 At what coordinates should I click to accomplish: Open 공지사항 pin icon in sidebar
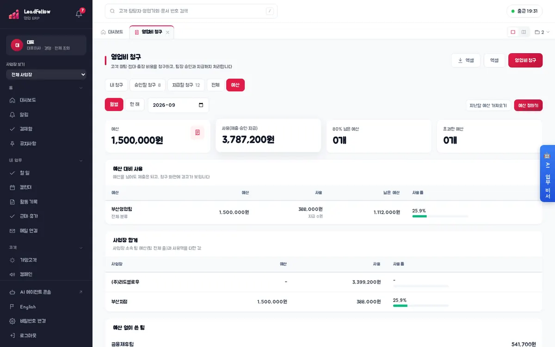click(12, 143)
